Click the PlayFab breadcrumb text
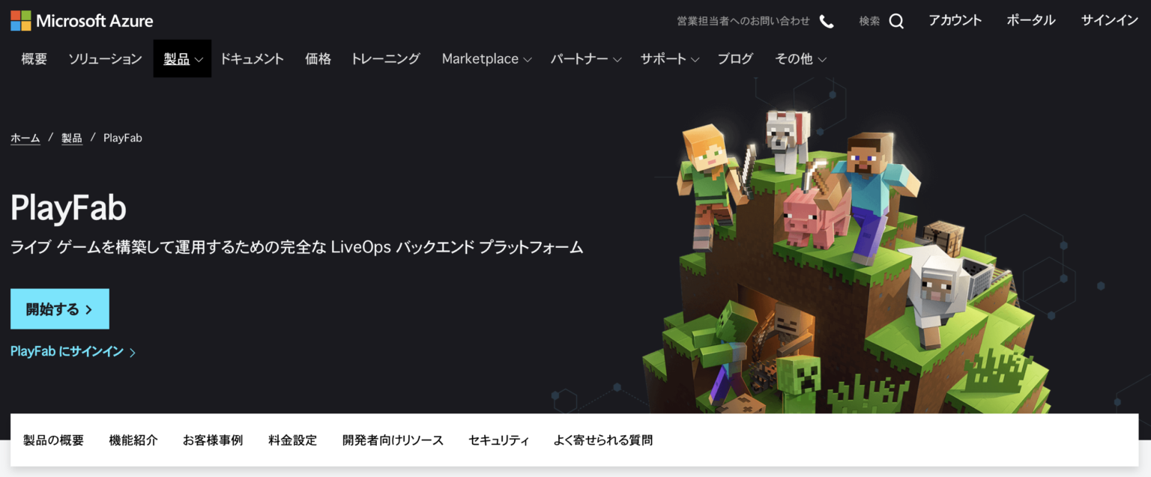 tap(123, 138)
